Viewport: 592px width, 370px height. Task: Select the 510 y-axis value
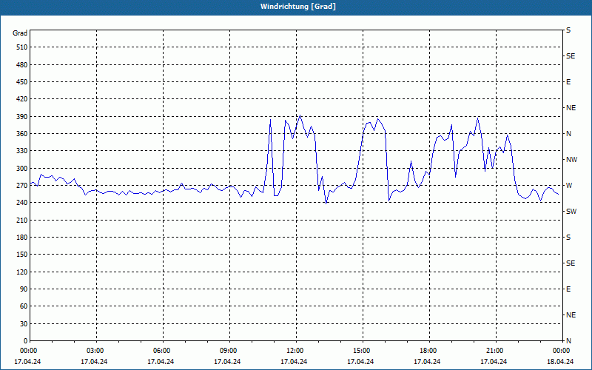coord(22,47)
